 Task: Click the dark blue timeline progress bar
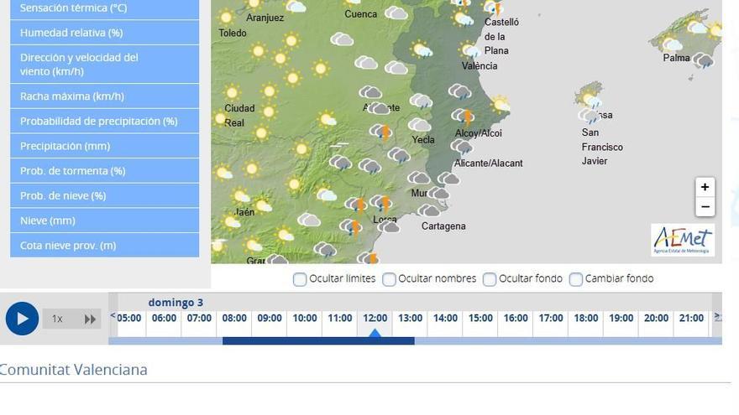[318, 341]
